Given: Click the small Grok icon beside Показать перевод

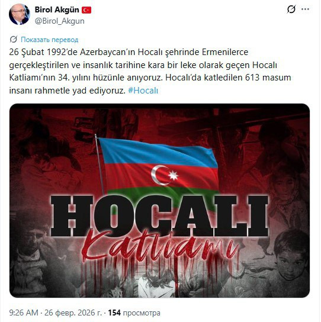Looking at the screenshot, I should pos(14,39).
